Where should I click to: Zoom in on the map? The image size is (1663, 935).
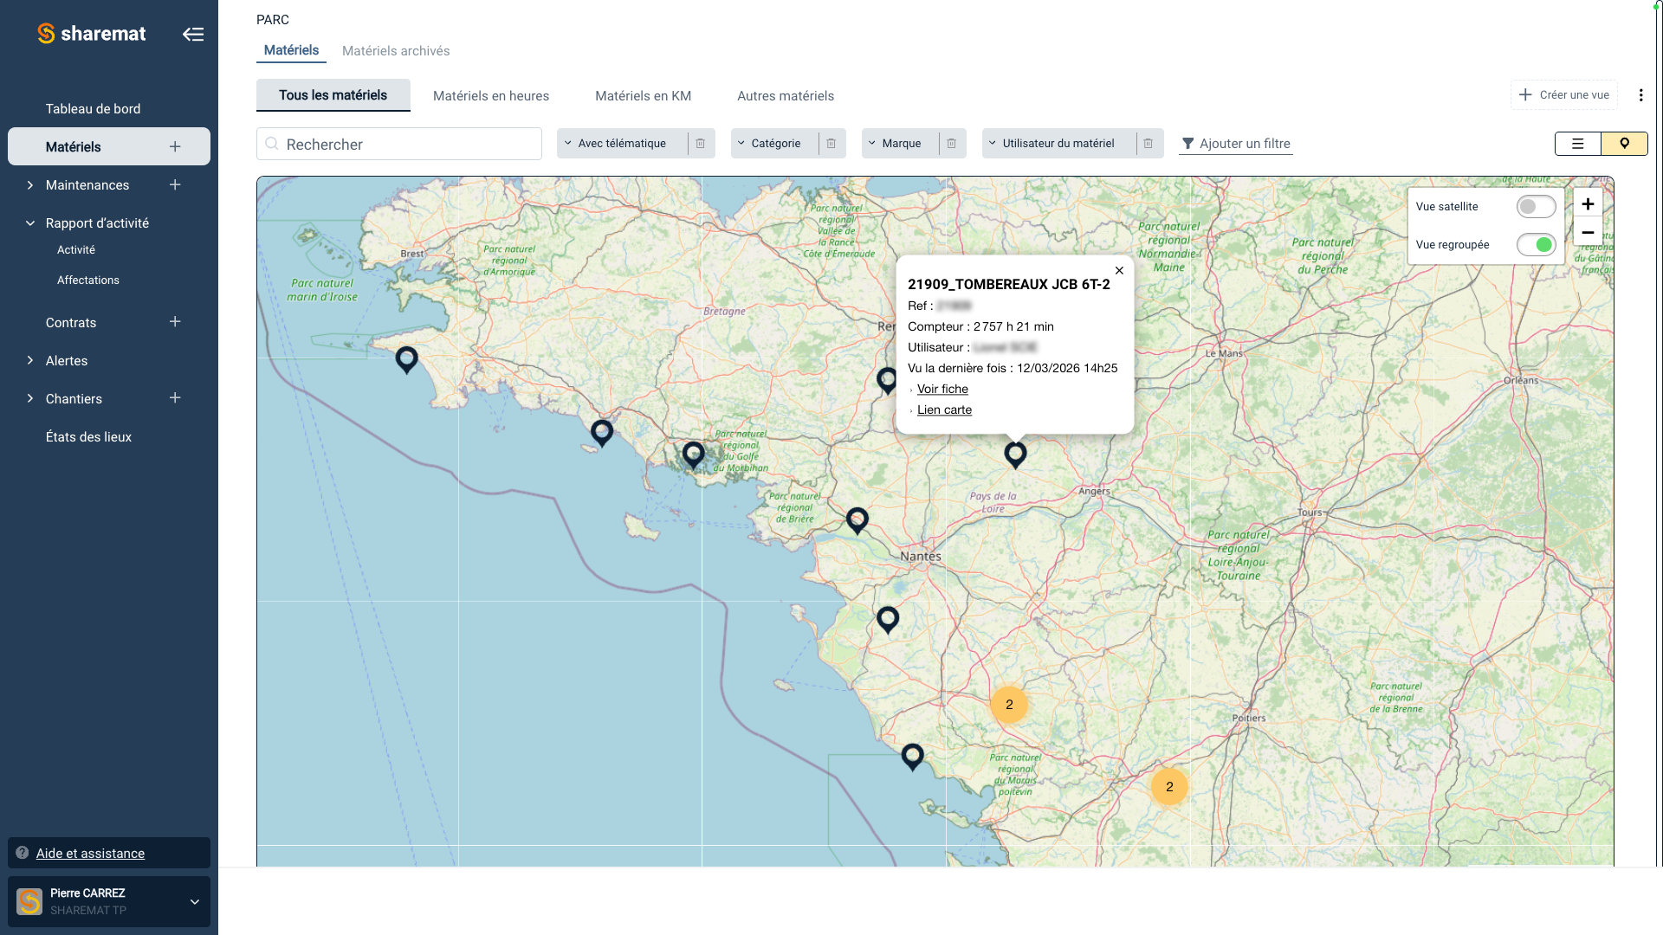pyautogui.click(x=1588, y=203)
